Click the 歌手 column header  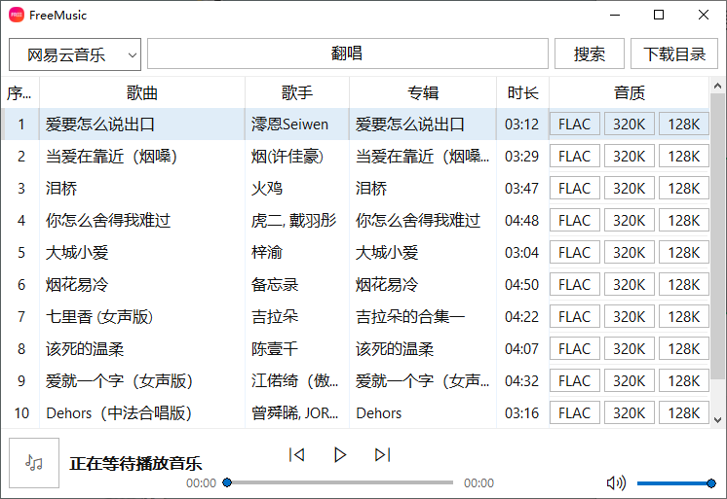click(x=296, y=92)
